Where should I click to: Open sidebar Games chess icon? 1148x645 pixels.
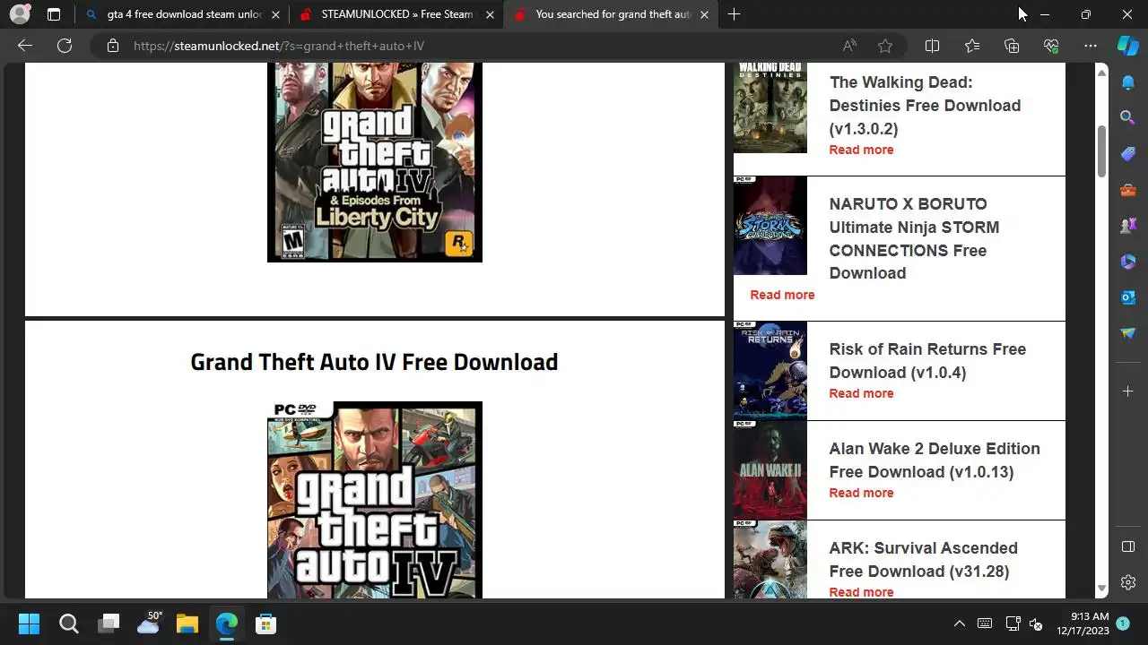pyautogui.click(x=1128, y=225)
